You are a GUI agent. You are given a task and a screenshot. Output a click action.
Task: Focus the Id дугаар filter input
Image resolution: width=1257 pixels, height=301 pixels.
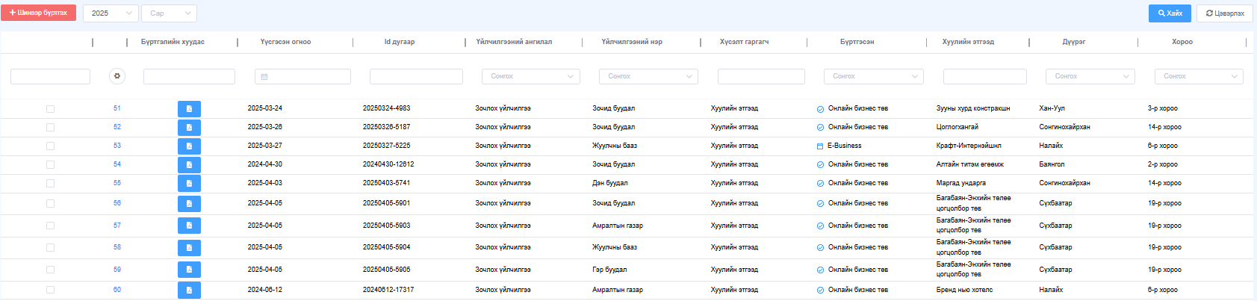click(416, 76)
